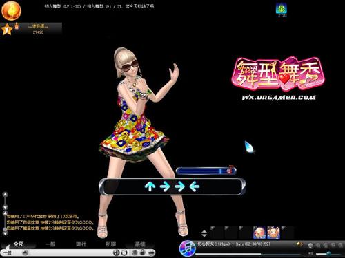Select the 一般 chat tab
Image resolution: width=345 pixels, height=258 pixels.
point(50,244)
